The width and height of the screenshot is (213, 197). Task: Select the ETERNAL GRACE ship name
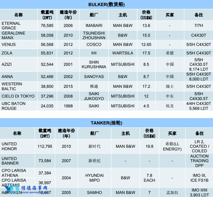pos(11,25)
